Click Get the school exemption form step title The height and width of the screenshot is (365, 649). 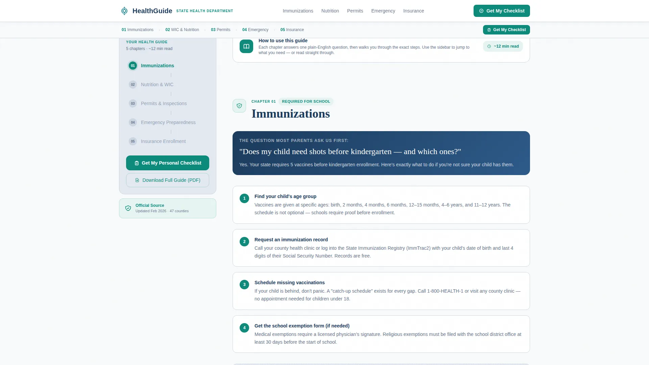[x=302, y=326]
